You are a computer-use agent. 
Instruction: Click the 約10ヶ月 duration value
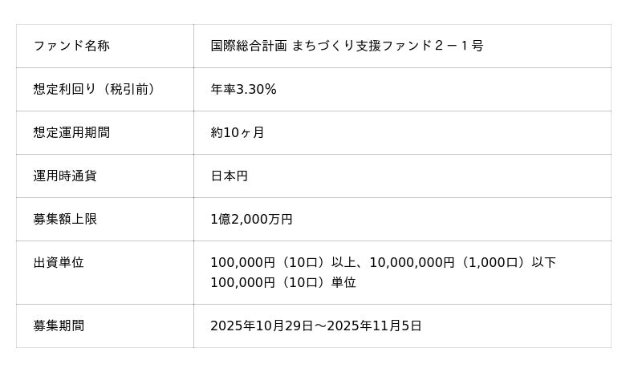click(237, 132)
